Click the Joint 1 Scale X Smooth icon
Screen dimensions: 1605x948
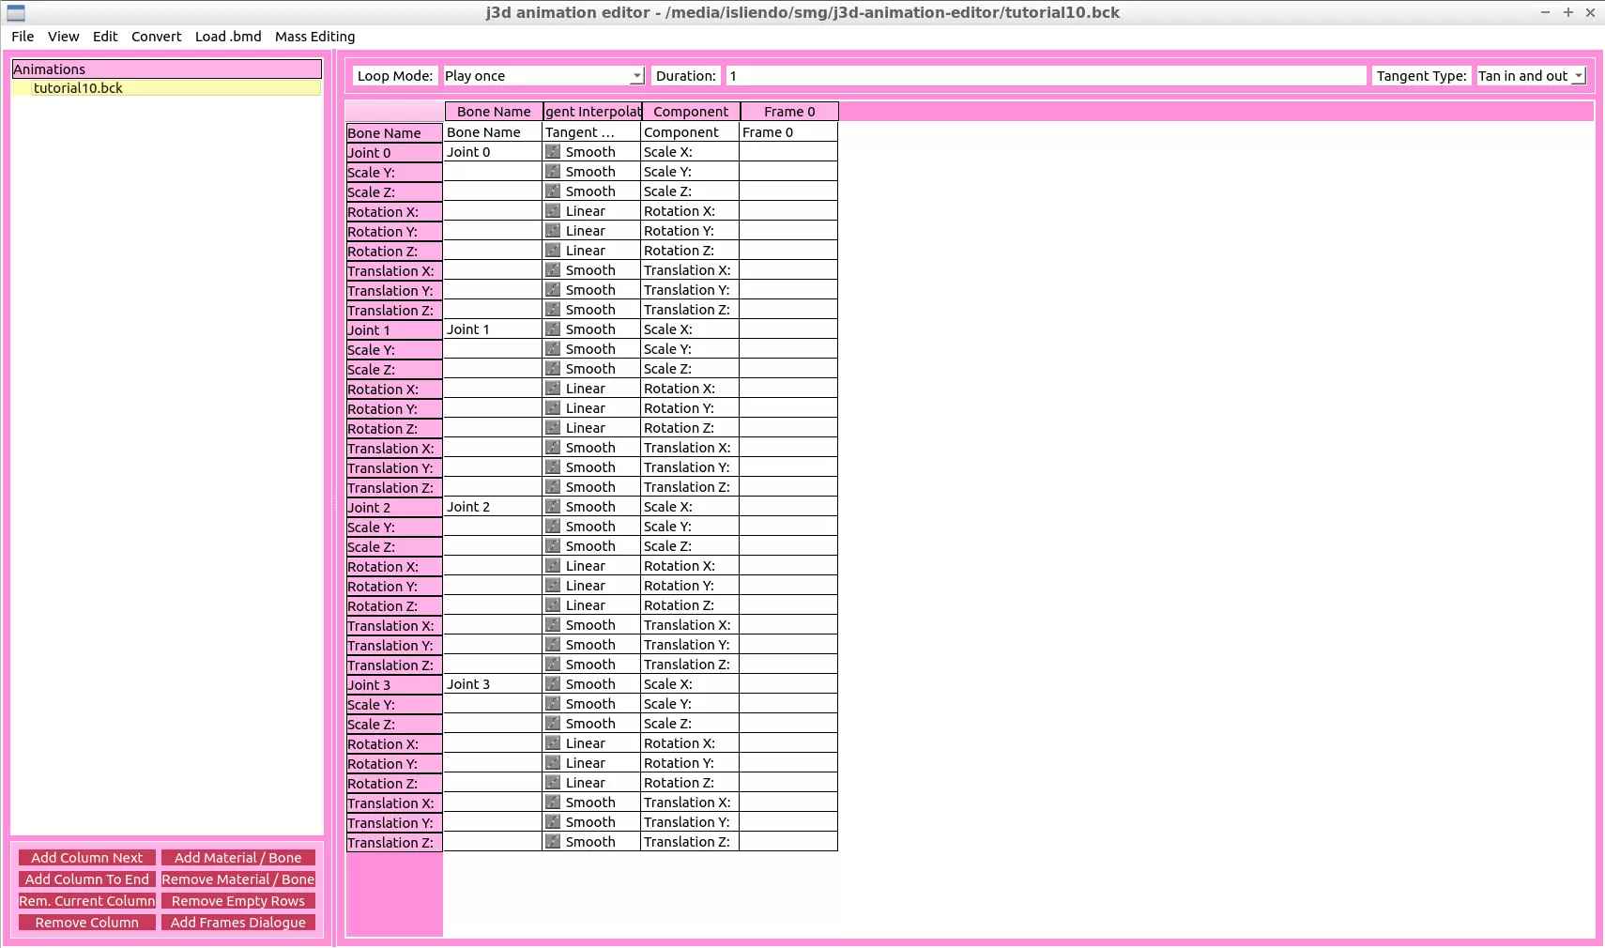[x=553, y=329]
